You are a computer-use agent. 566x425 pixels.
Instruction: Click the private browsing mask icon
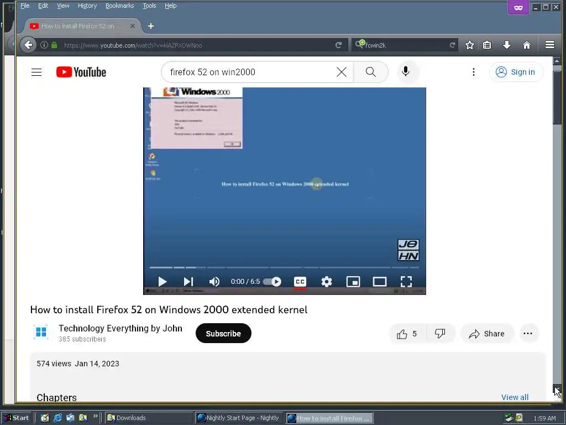click(x=518, y=7)
